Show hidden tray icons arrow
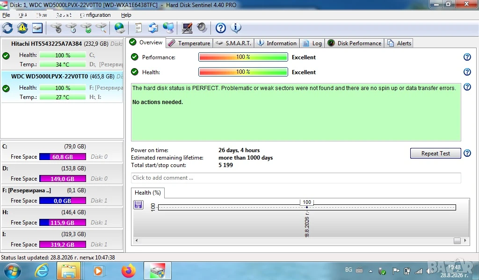Screen dimensions: 479x280 pos(370,271)
